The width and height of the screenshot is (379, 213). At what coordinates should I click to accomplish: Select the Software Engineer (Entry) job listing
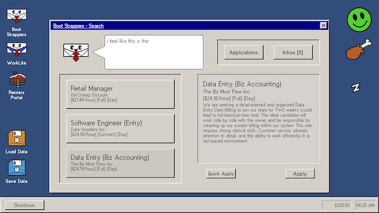coord(120,129)
